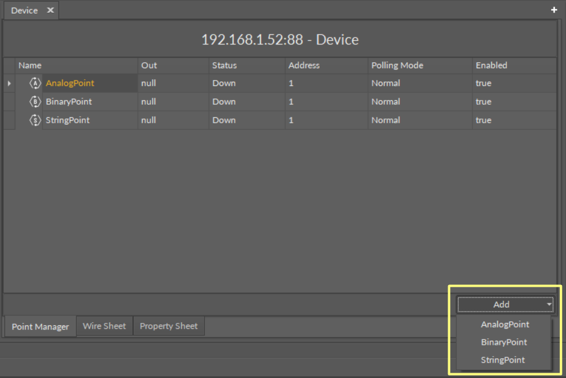566x378 pixels.
Task: Click the plus icon to add tab
Action: pos(554,10)
